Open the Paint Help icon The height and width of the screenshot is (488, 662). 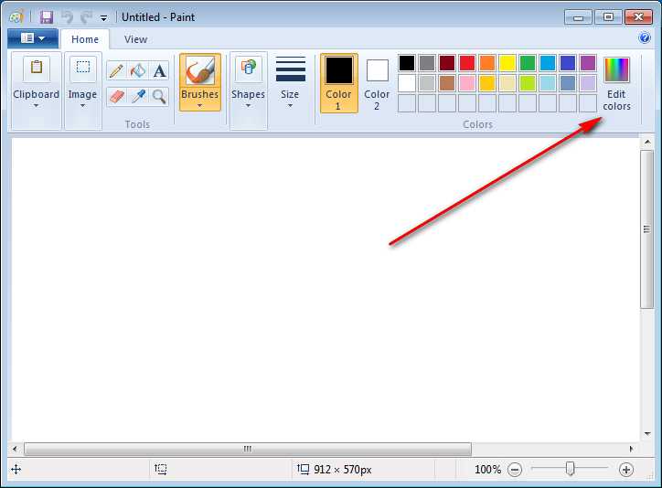645,38
